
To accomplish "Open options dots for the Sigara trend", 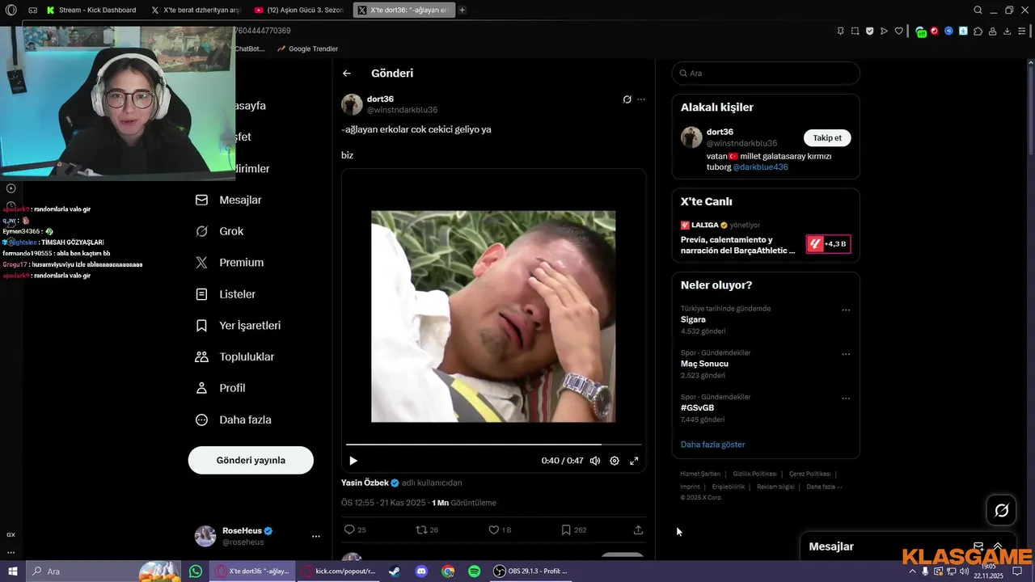I will [846, 310].
